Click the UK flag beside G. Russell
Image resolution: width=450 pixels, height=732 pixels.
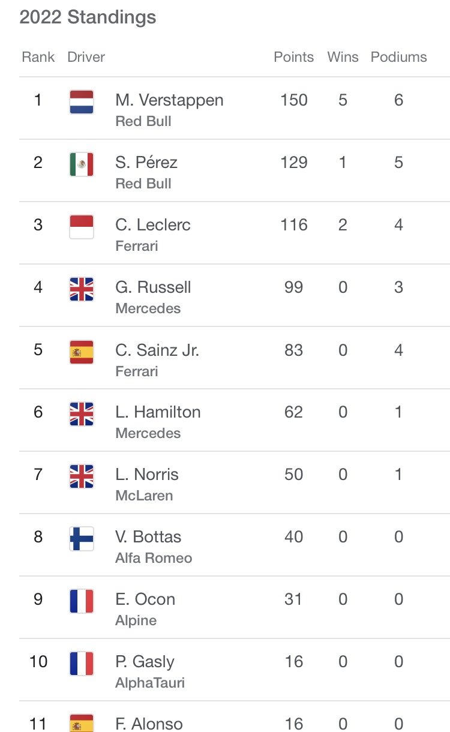(82, 289)
